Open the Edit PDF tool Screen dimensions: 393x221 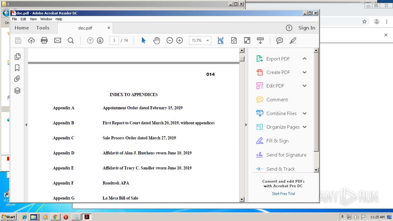coord(275,86)
